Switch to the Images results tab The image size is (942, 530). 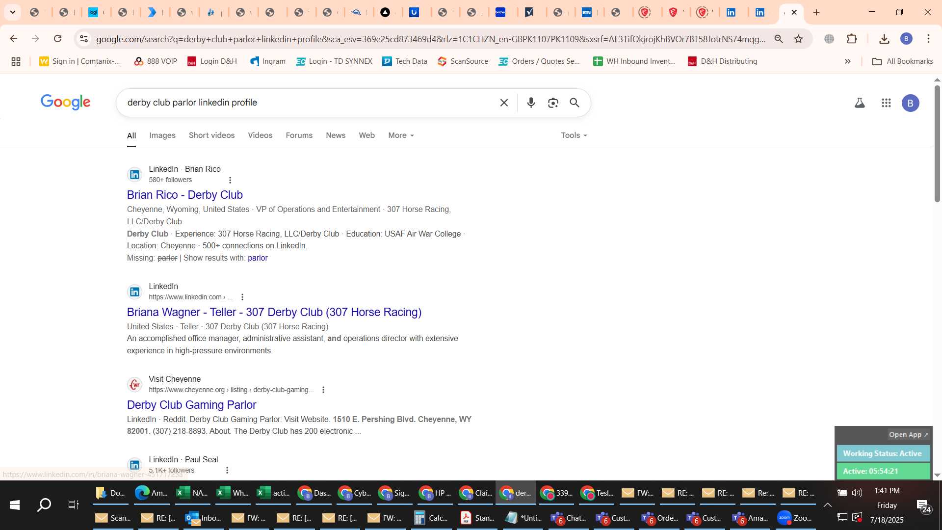162,135
